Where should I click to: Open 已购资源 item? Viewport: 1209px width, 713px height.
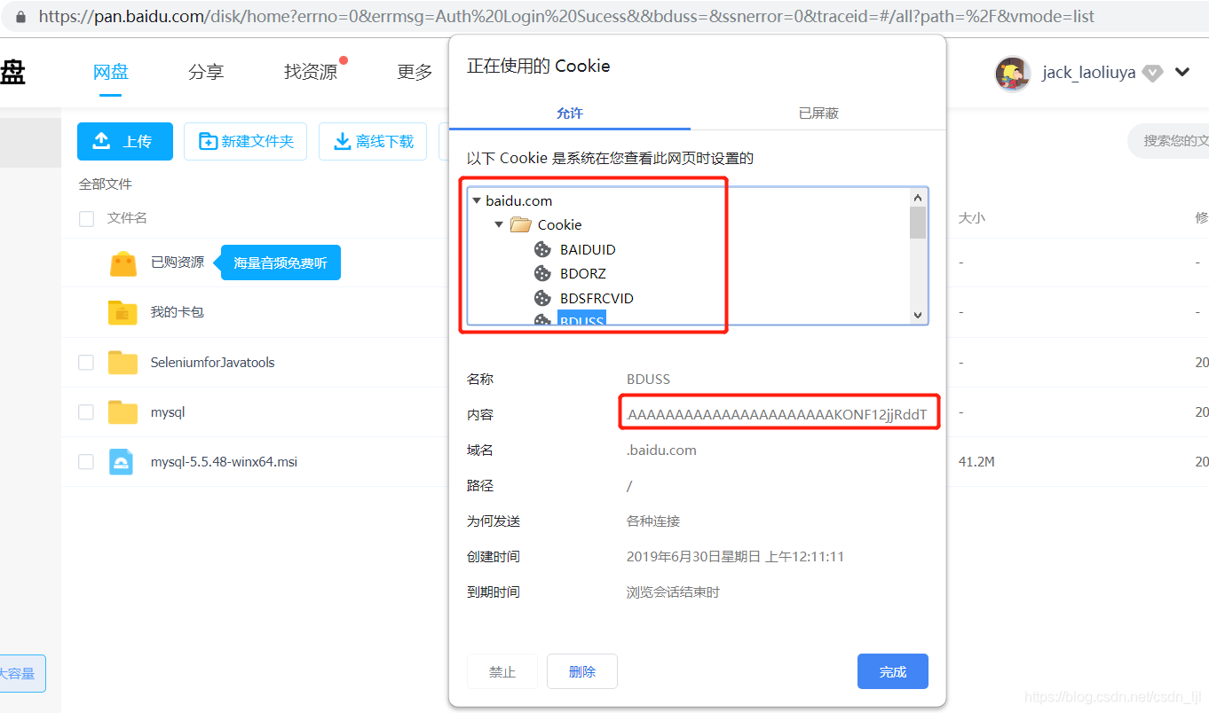click(x=178, y=262)
